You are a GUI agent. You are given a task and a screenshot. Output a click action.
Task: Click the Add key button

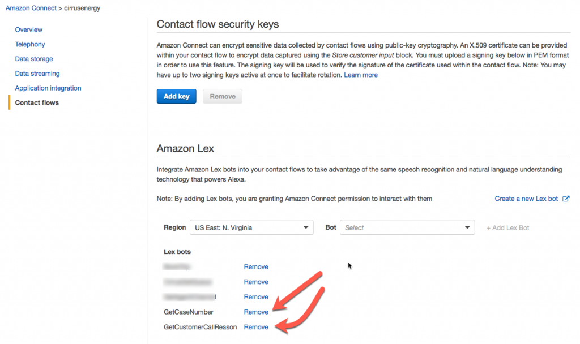coord(177,96)
